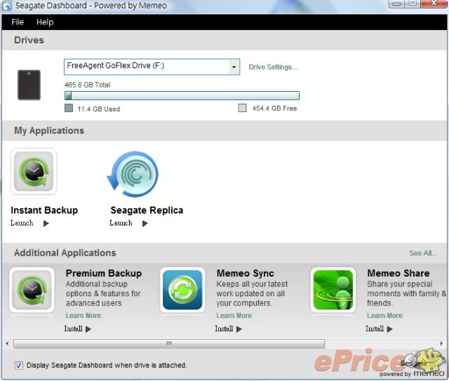Click the Memeo Share icon
Image resolution: width=449 pixels, height=381 pixels.
click(x=333, y=290)
